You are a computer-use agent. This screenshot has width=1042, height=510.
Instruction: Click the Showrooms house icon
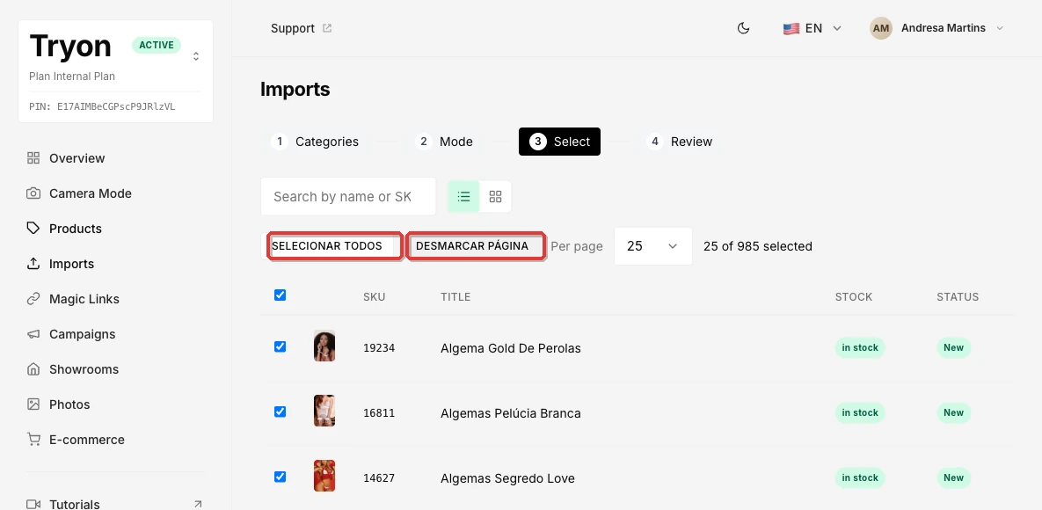(33, 369)
